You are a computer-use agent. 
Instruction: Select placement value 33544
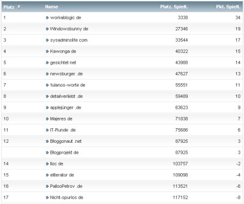182,40
